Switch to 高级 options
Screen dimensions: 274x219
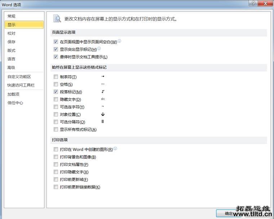pyautogui.click(x=24, y=68)
